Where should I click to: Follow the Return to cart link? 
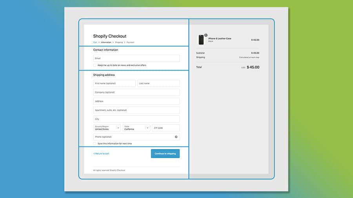coord(101,154)
